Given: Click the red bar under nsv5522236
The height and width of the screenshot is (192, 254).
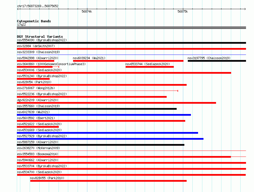Looking at the screenshot, I should click(x=92, y=97).
